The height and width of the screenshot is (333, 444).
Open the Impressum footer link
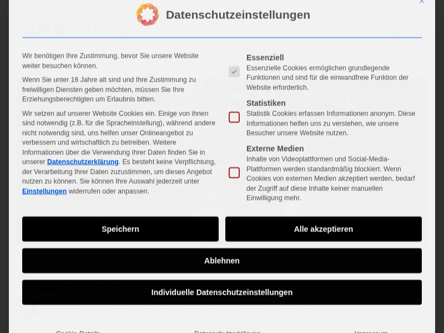click(371, 332)
